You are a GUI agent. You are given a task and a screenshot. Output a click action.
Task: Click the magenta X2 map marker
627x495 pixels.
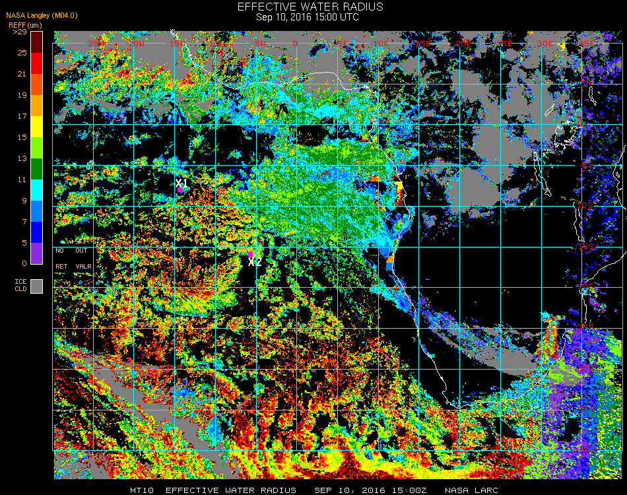click(250, 254)
